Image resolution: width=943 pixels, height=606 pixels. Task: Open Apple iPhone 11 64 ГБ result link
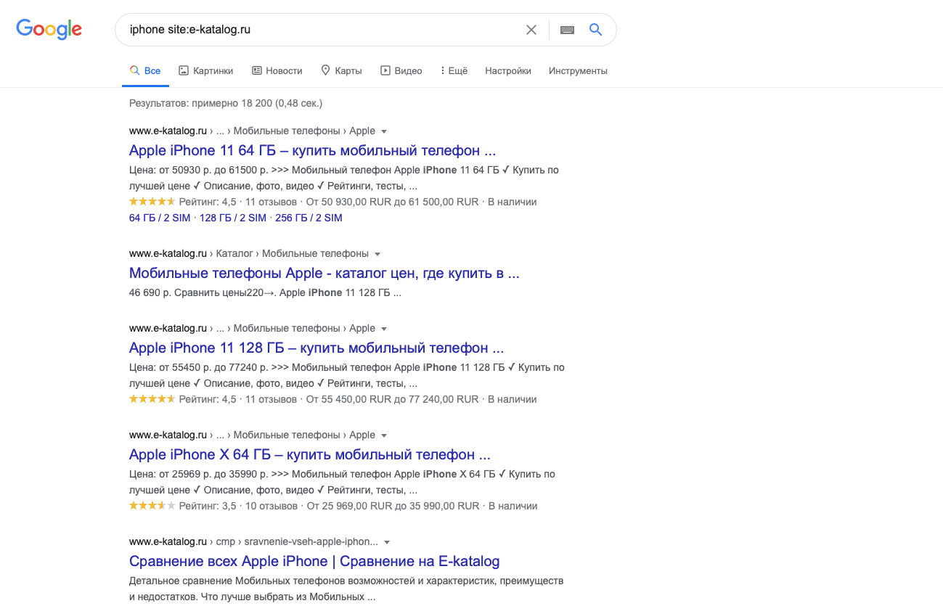tap(312, 151)
